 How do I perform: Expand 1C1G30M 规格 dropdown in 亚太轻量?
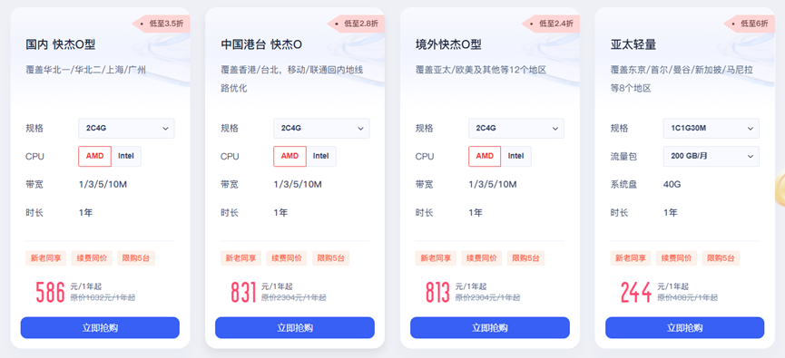point(711,129)
